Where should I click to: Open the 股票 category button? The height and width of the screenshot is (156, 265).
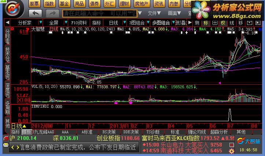point(34,4)
